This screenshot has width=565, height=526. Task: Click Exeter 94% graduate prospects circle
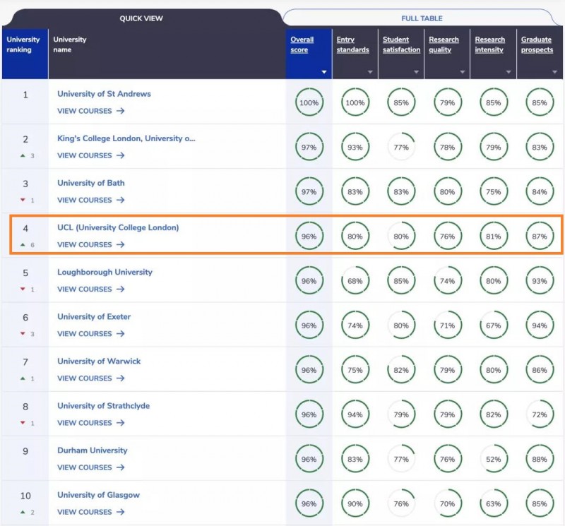[x=540, y=325]
